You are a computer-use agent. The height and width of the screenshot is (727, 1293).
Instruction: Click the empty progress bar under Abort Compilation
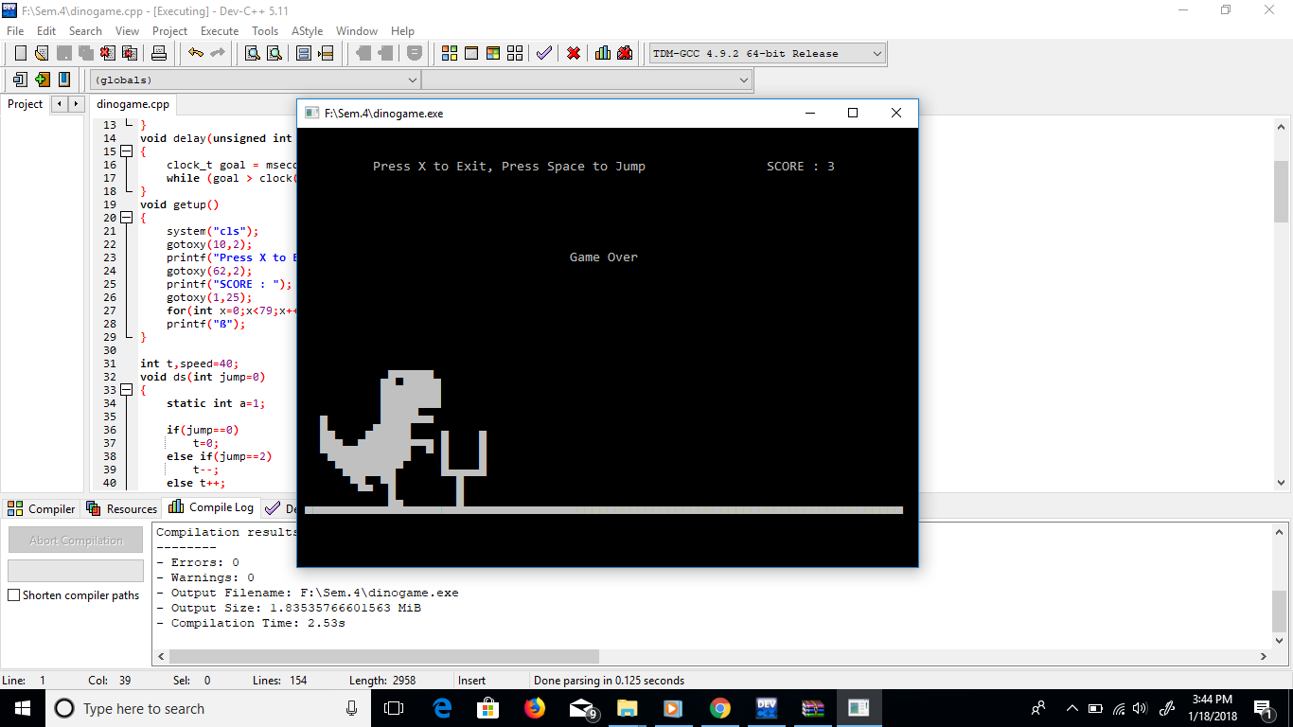(76, 571)
